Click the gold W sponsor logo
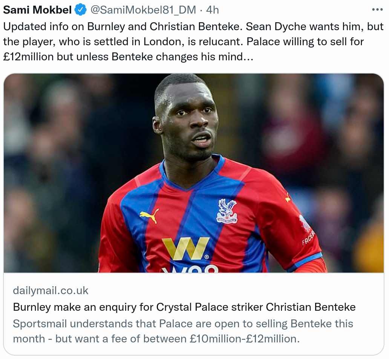 (x=186, y=249)
